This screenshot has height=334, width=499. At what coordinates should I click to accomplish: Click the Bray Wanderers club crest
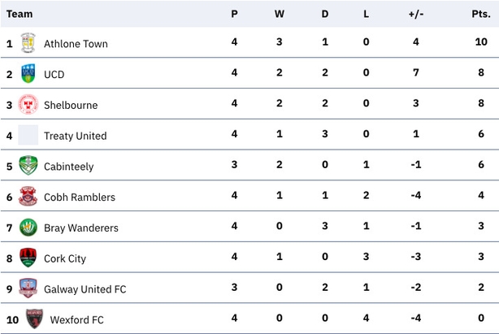pyautogui.click(x=28, y=227)
